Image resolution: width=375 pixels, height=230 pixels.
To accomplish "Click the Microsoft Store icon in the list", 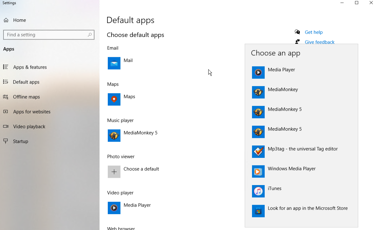I will click(258, 211).
